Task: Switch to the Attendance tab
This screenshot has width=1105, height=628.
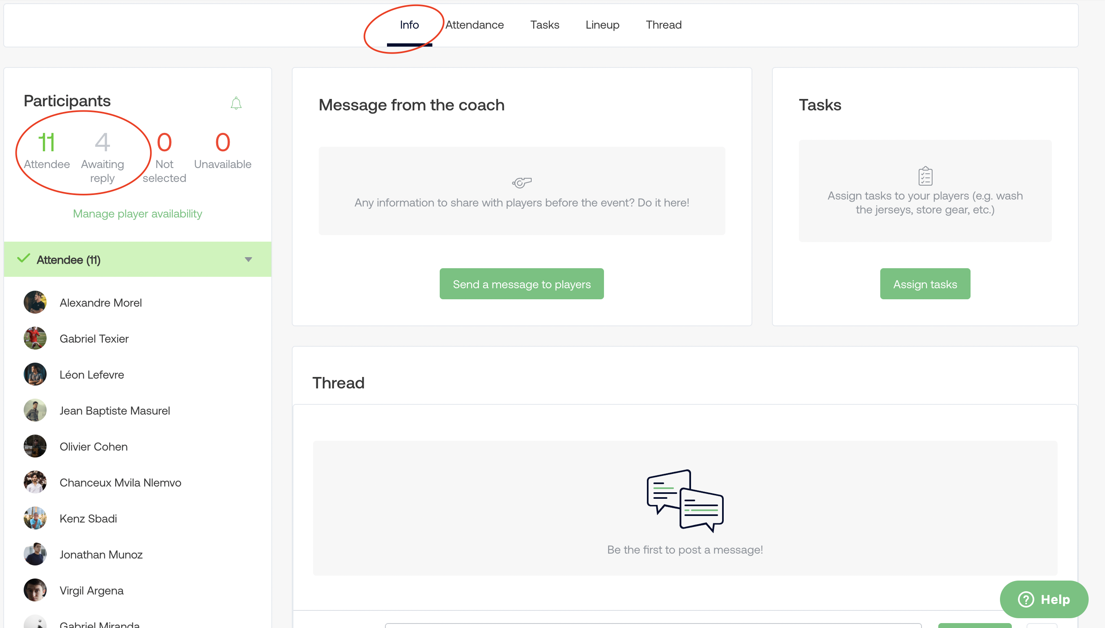Action: 474,25
